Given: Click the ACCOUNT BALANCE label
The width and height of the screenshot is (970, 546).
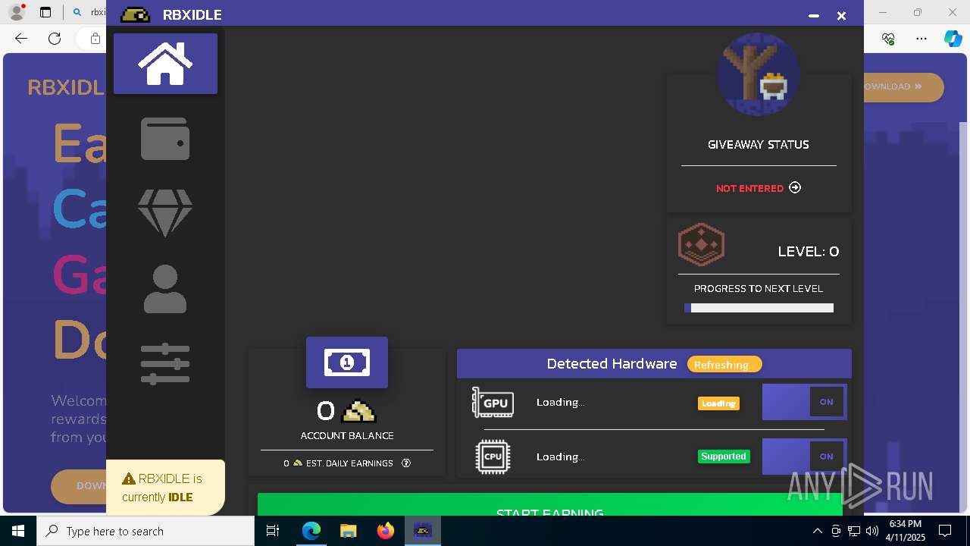Looking at the screenshot, I should (347, 436).
